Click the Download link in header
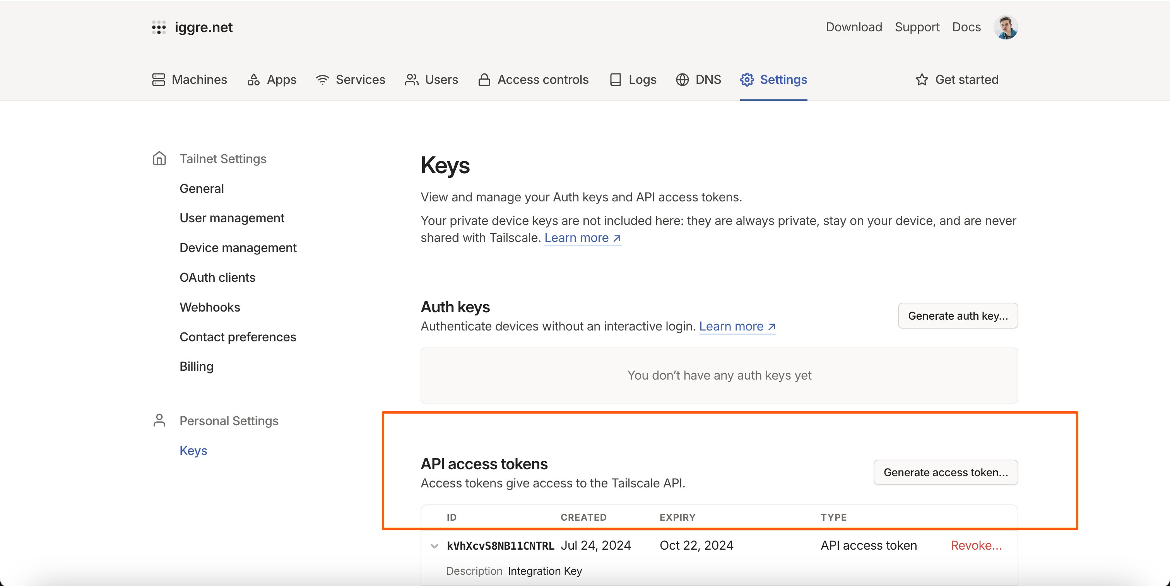Image resolution: width=1170 pixels, height=586 pixels. 854,27
